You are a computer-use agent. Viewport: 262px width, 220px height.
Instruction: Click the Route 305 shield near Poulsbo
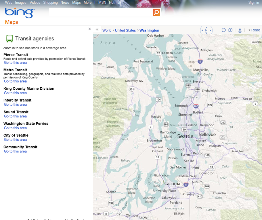166,124
